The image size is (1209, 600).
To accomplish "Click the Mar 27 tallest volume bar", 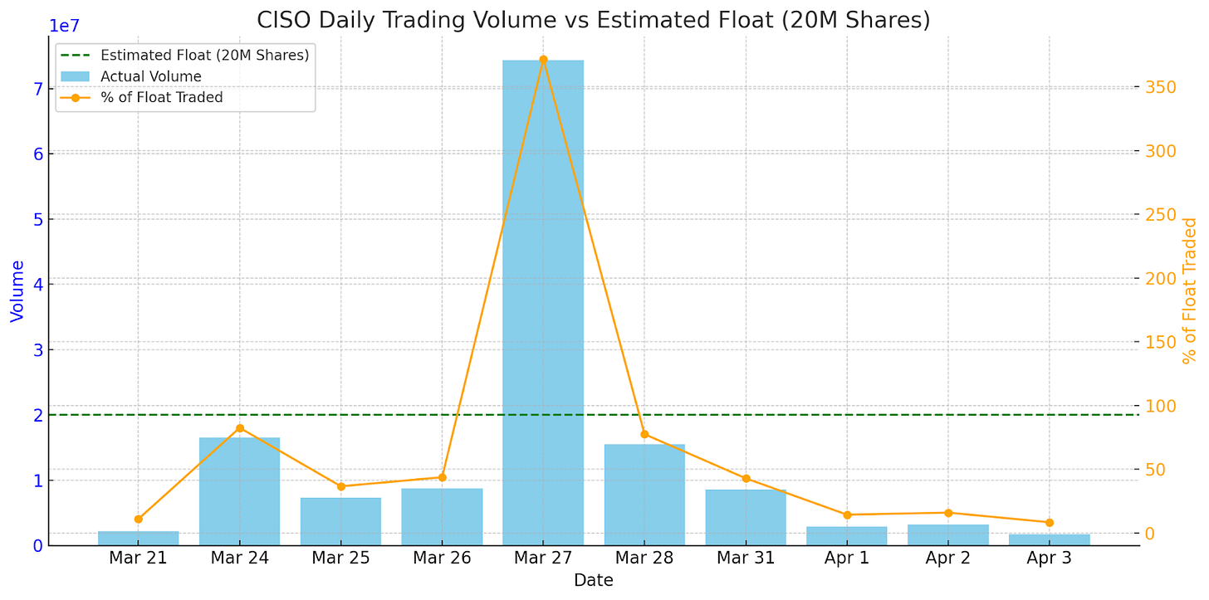I will click(543, 303).
